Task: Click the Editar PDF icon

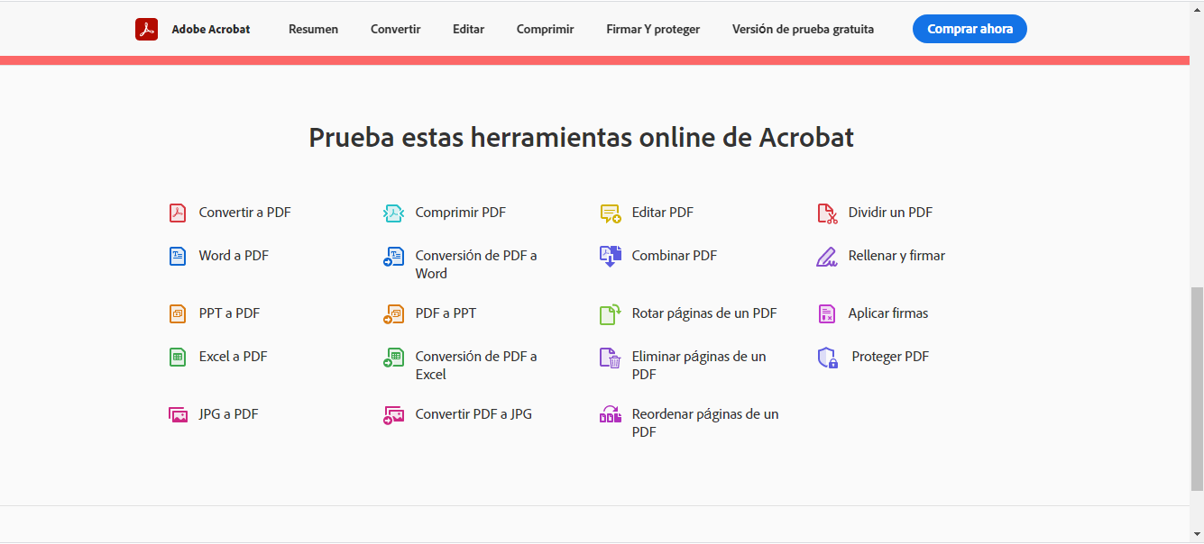Action: point(611,213)
